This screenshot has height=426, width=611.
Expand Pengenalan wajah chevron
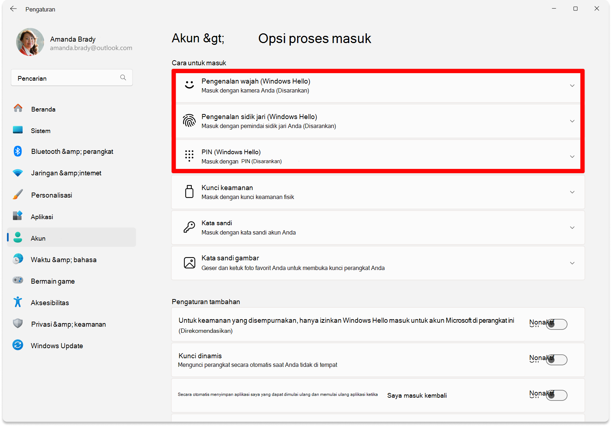click(x=572, y=86)
